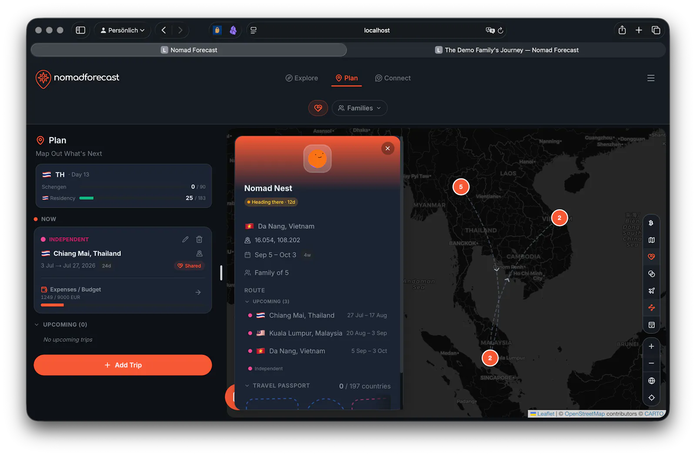696x456 pixels.
Task: Toggle the overlapping circles map layer
Action: tap(651, 274)
